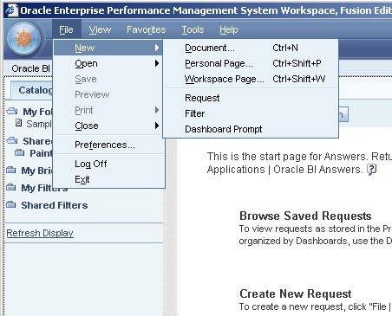Open the File menu
392x316 pixels.
[x=66, y=29]
